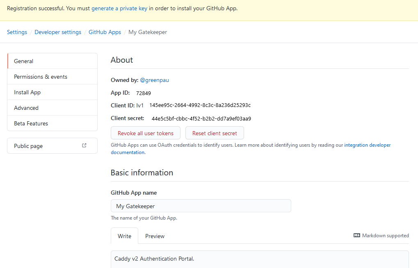Click the Markdown supported icon
The height and width of the screenshot is (268, 418).
(x=356, y=235)
